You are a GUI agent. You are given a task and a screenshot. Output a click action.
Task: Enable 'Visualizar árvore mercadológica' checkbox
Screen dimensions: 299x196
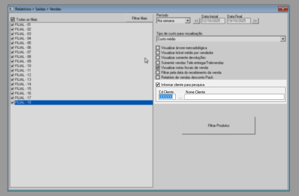[x=158, y=48]
